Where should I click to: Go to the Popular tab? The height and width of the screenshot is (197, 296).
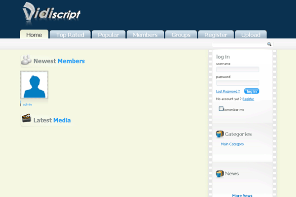[108, 35]
